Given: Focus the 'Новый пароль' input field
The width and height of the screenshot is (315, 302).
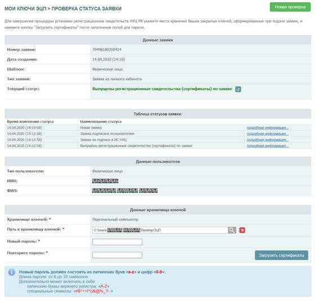Looking at the screenshot, I should pyautogui.click(x=117, y=242).
